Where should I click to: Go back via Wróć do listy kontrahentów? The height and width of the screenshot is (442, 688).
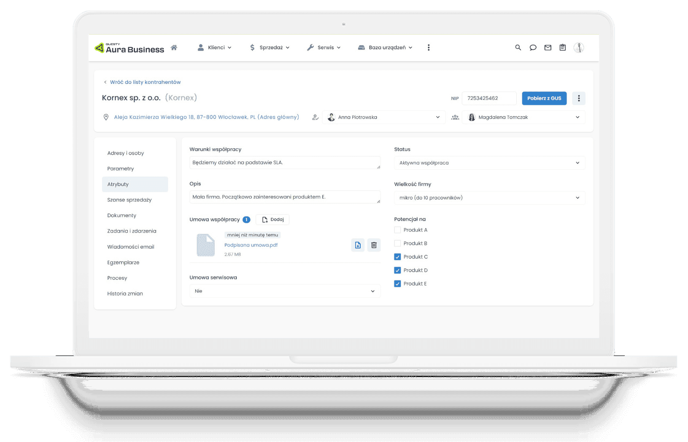[145, 82]
